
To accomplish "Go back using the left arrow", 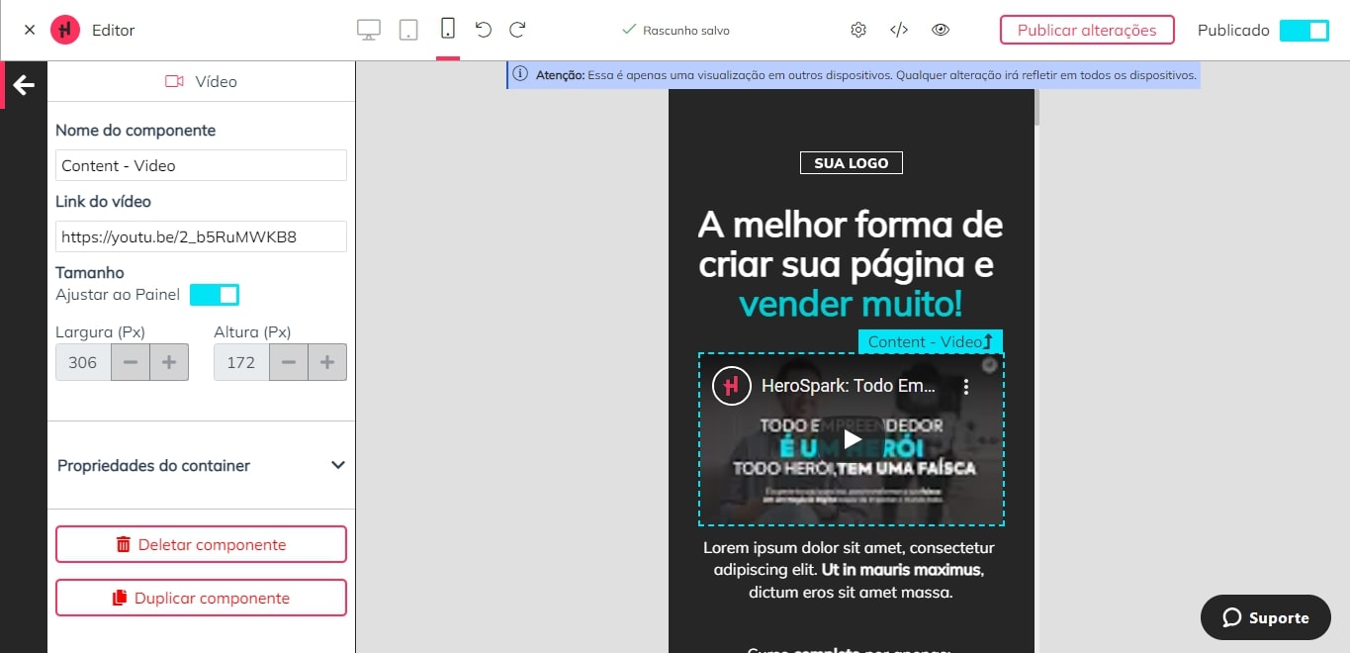I will 24,85.
